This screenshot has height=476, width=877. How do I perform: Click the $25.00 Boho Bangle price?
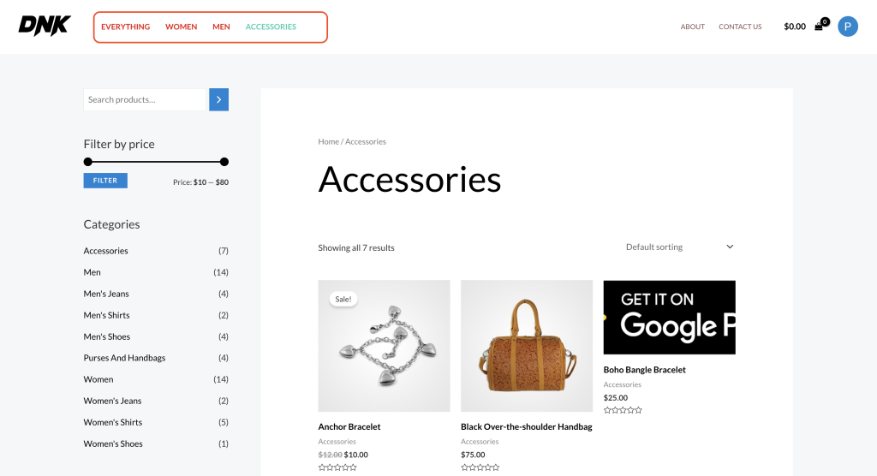[x=615, y=398]
